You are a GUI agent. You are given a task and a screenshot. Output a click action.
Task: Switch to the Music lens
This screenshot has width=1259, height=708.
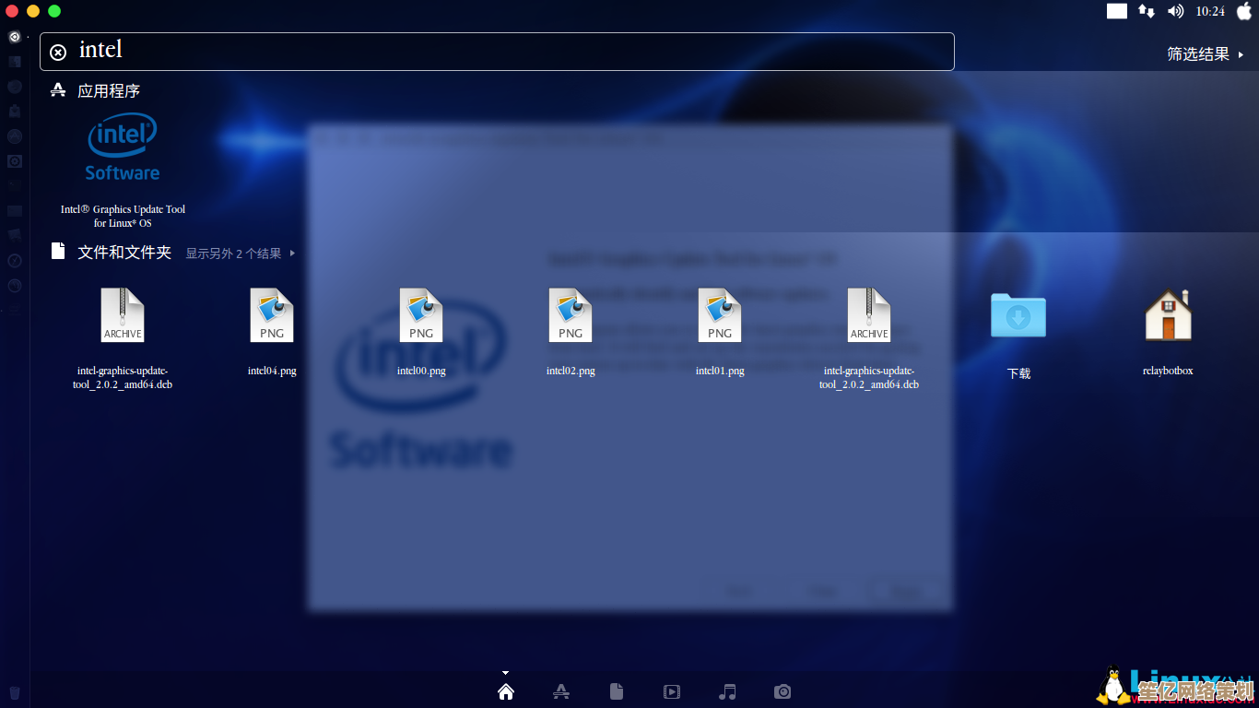coord(727,691)
